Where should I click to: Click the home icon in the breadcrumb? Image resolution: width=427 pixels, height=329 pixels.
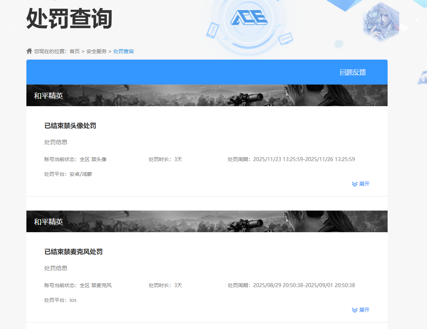point(29,51)
